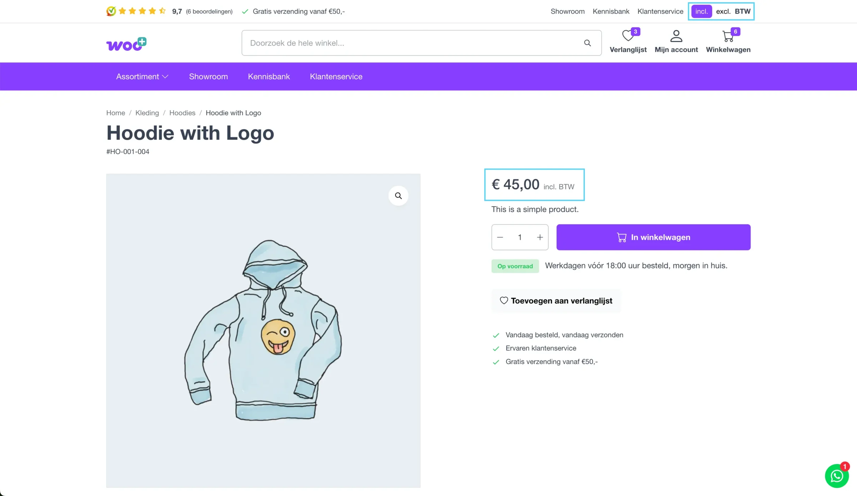Expand the Assortiment dropdown menu
Screen dimensions: 857x496
[142, 77]
